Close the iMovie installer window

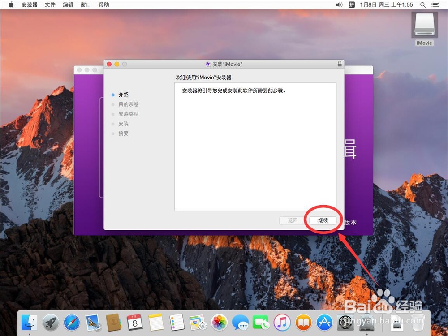[109, 64]
